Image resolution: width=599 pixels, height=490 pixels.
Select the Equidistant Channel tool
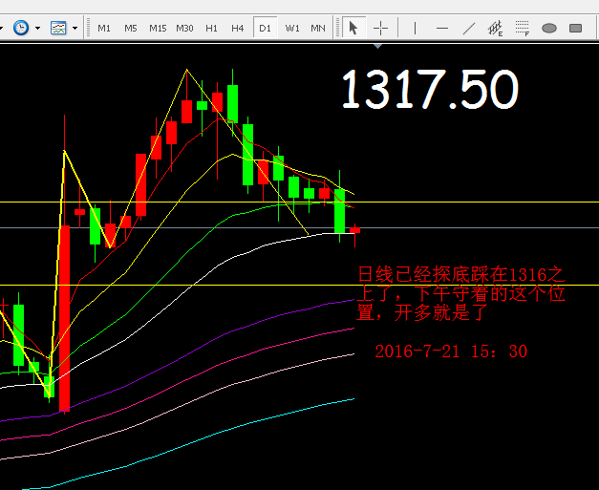[x=496, y=29]
